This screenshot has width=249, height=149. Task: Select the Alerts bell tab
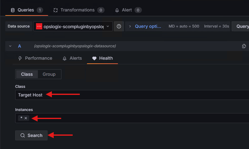[x=72, y=58]
